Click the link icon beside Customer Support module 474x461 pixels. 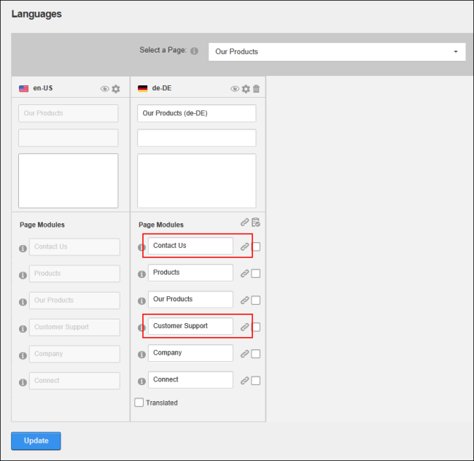245,327
